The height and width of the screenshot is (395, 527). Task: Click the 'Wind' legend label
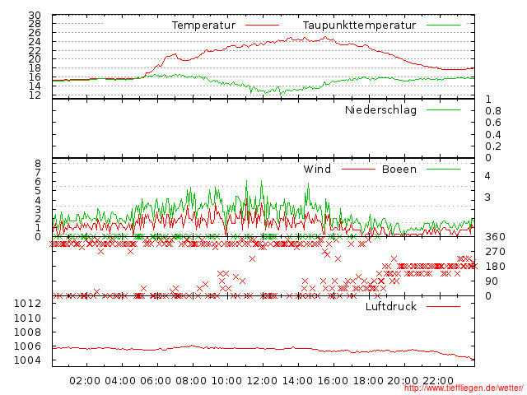click(x=317, y=169)
